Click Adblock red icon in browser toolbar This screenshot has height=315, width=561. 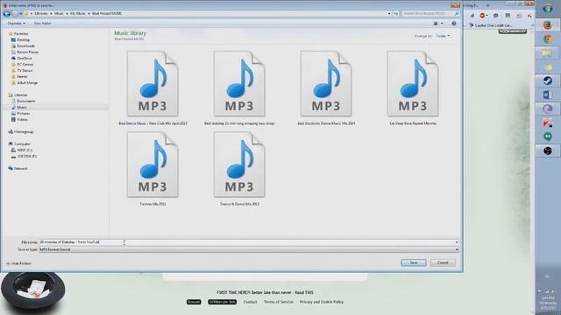point(483,16)
